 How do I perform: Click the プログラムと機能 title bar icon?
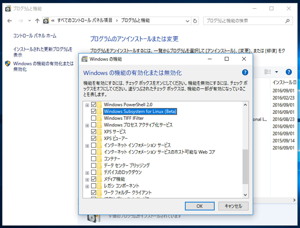point(8,9)
